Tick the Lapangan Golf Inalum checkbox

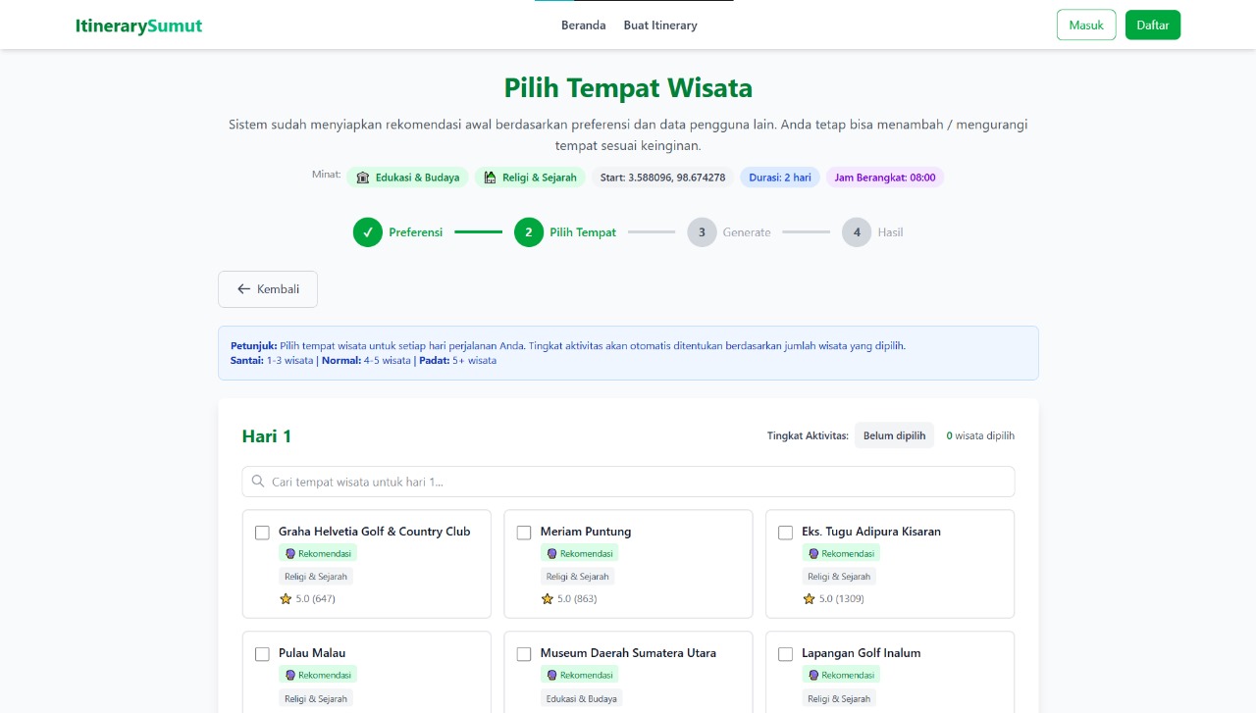[785, 653]
